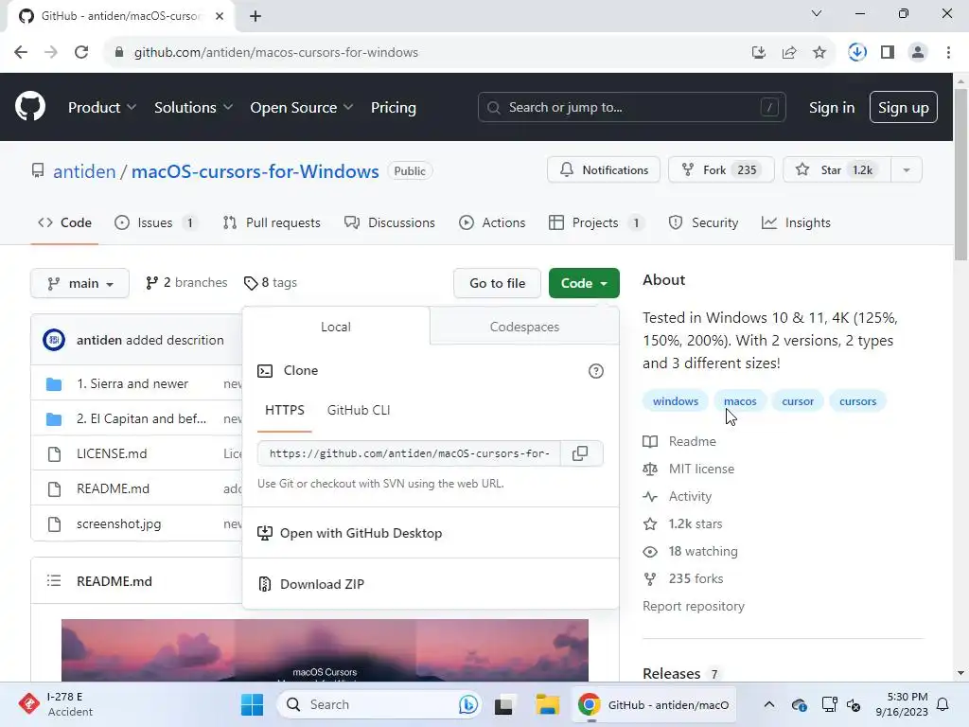
Task: Open the Discussions tab
Action: coord(389,222)
